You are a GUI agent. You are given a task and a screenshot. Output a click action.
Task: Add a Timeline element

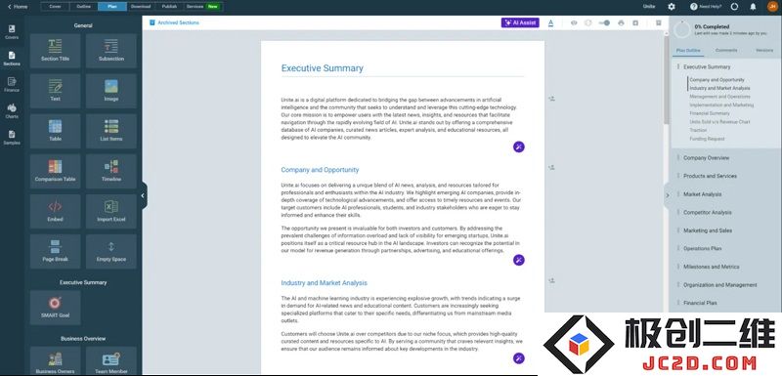[111, 171]
